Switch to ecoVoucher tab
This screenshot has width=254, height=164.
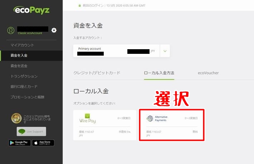click(208, 73)
